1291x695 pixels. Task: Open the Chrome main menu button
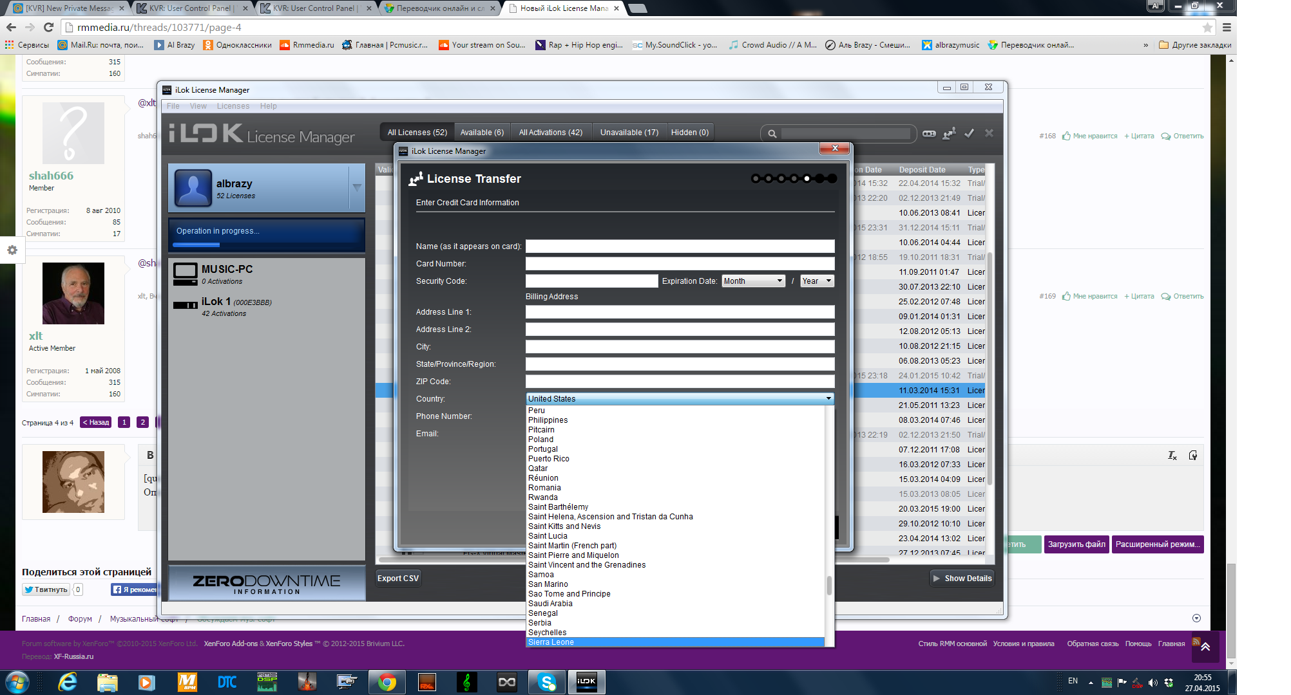(x=1227, y=27)
